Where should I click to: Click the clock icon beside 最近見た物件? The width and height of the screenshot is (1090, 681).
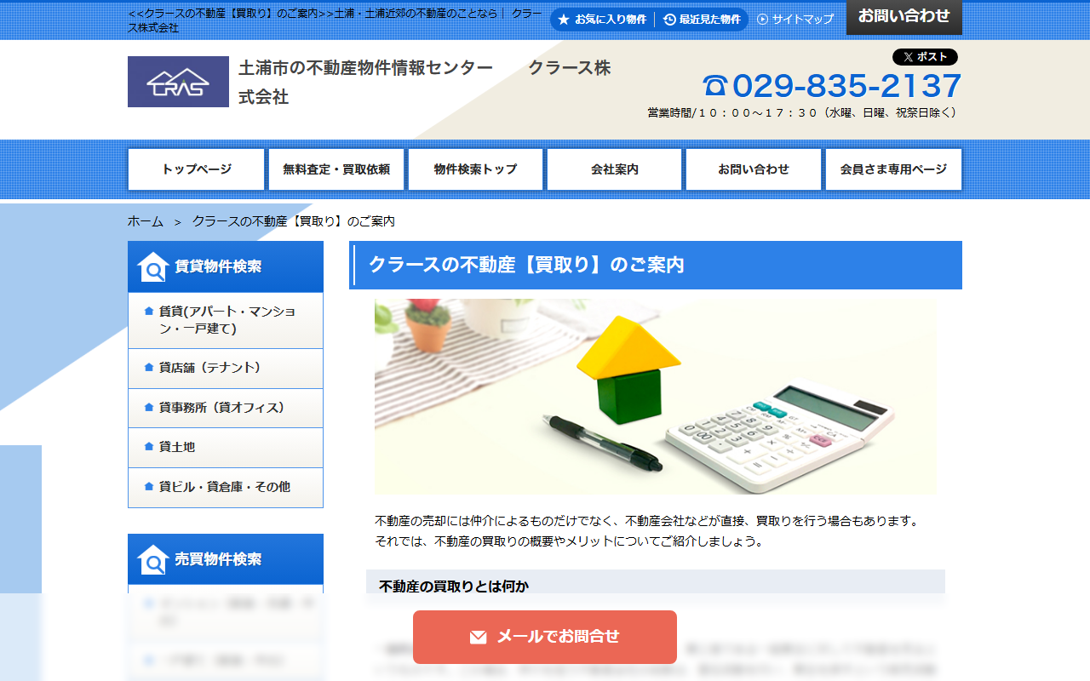(669, 20)
